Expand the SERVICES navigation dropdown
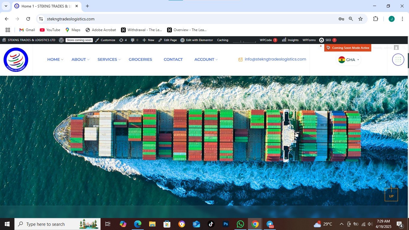Screen dimensions: 409x230 click(x=109, y=60)
